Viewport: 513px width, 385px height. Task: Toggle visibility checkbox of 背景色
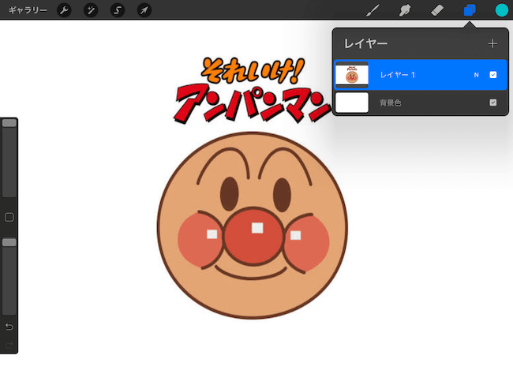pyautogui.click(x=493, y=103)
